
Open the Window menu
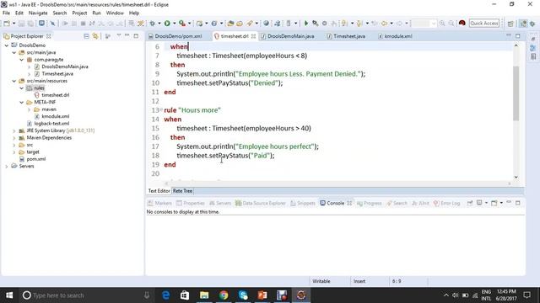tap(115, 13)
